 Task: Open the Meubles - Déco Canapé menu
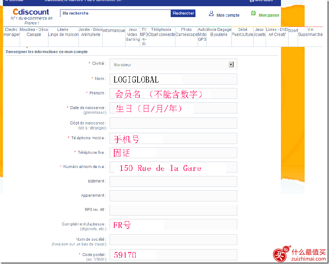[34, 32]
